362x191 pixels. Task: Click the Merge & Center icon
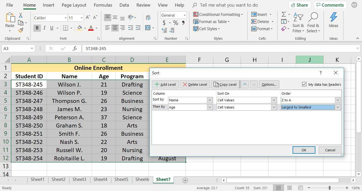tap(148, 28)
